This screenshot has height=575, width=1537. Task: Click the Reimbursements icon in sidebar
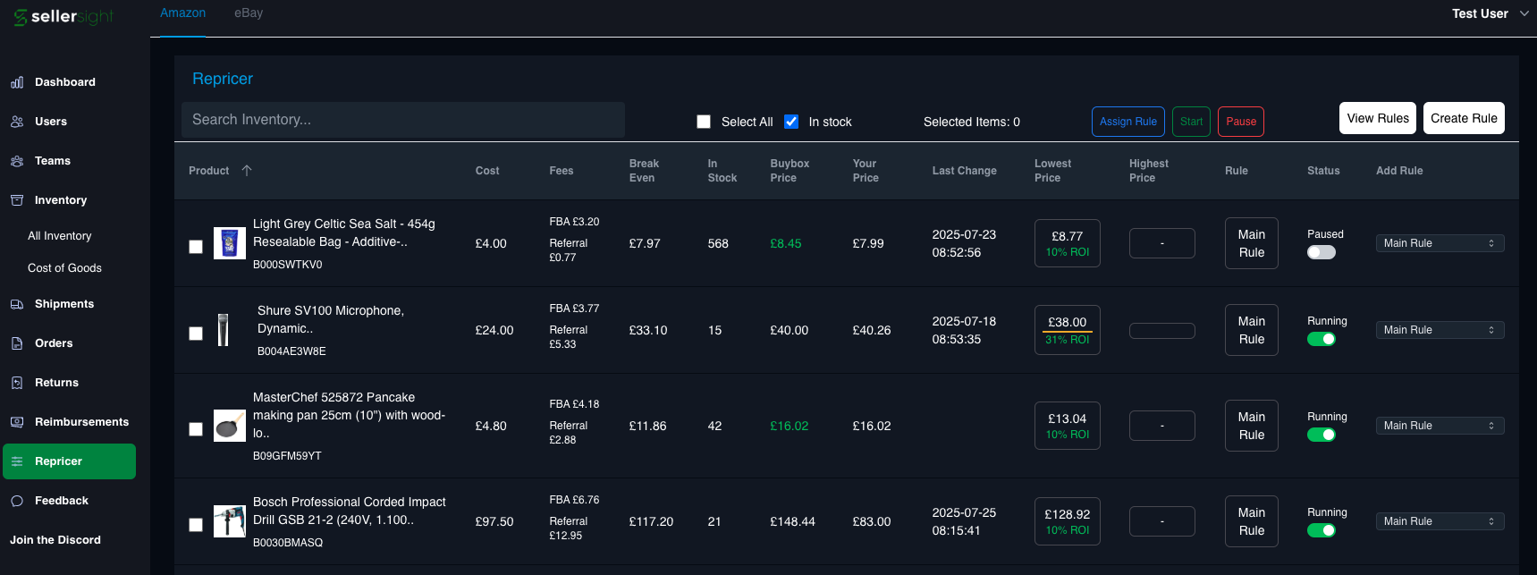coord(17,422)
